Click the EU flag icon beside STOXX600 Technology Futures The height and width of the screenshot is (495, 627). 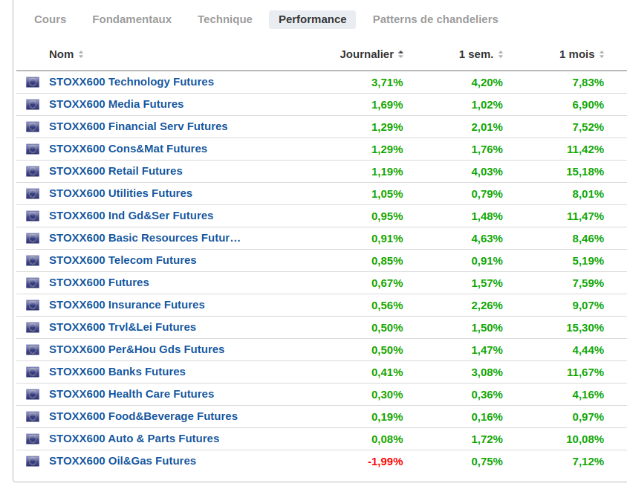pyautogui.click(x=33, y=82)
